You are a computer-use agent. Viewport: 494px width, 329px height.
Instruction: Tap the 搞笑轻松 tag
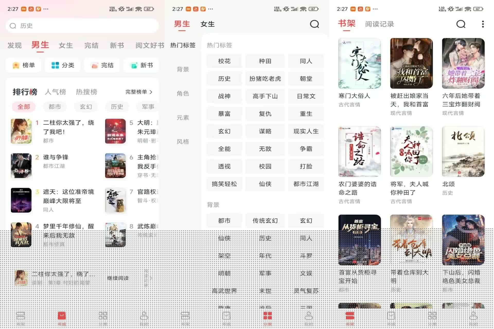click(224, 184)
